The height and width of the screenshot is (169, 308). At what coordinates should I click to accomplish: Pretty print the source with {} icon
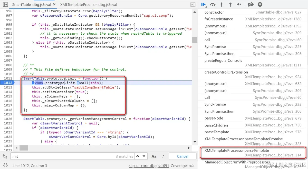click(x=5, y=166)
